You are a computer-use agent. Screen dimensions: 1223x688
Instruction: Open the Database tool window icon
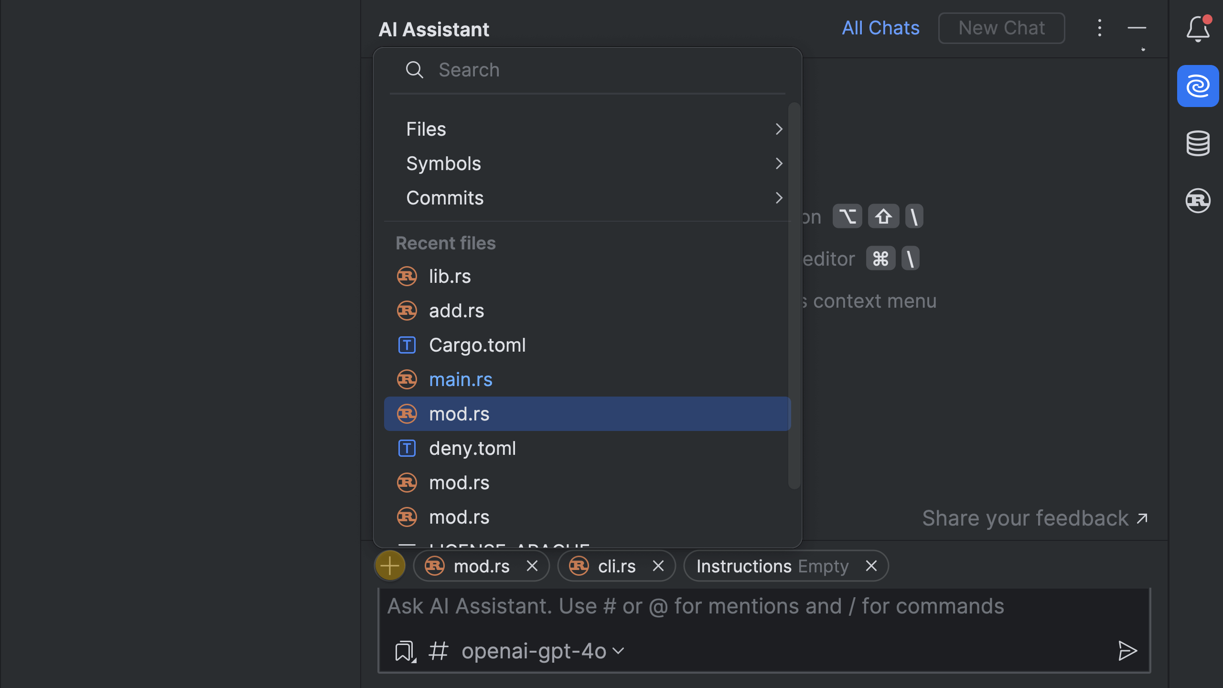1198,143
